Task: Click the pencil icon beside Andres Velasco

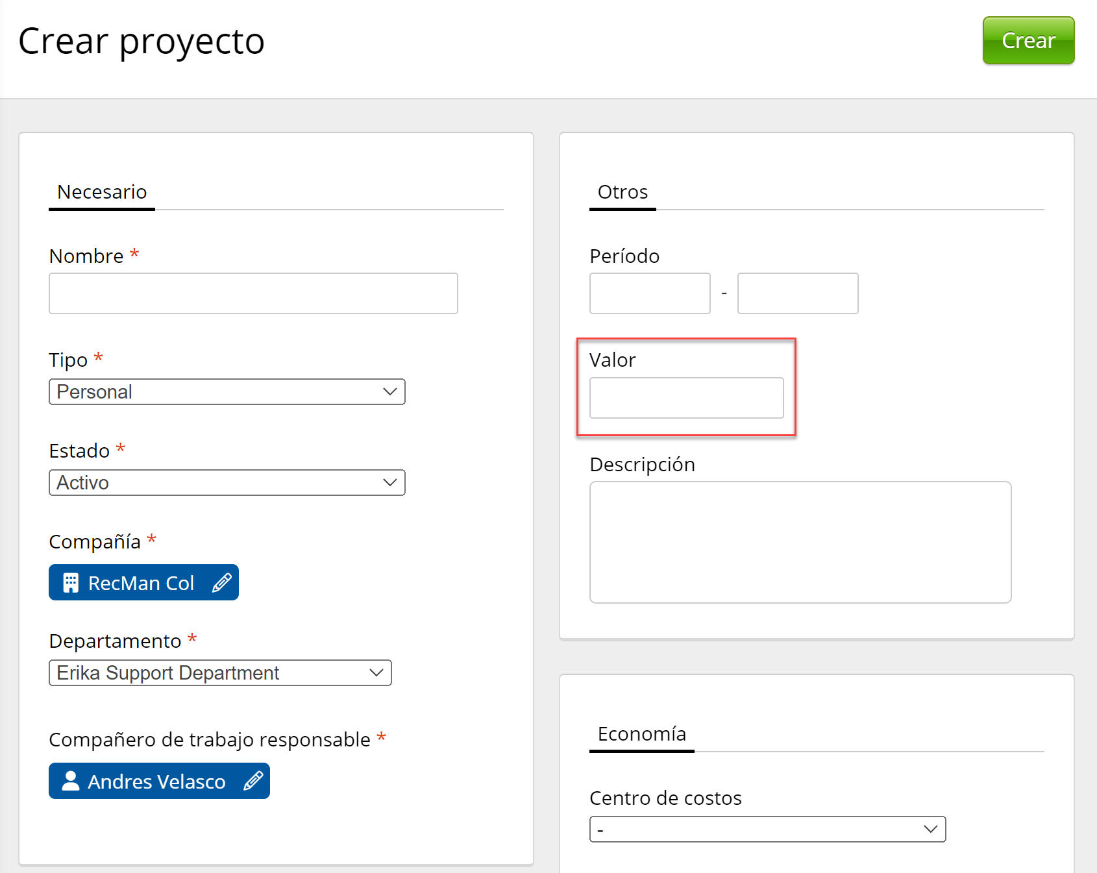Action: [253, 781]
